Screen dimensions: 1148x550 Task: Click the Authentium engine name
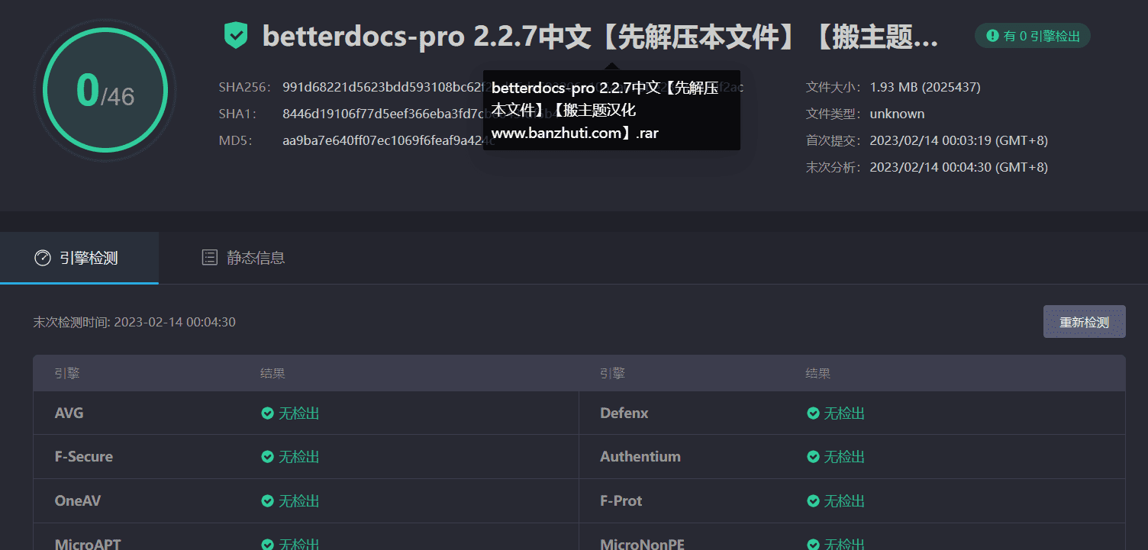coord(640,456)
